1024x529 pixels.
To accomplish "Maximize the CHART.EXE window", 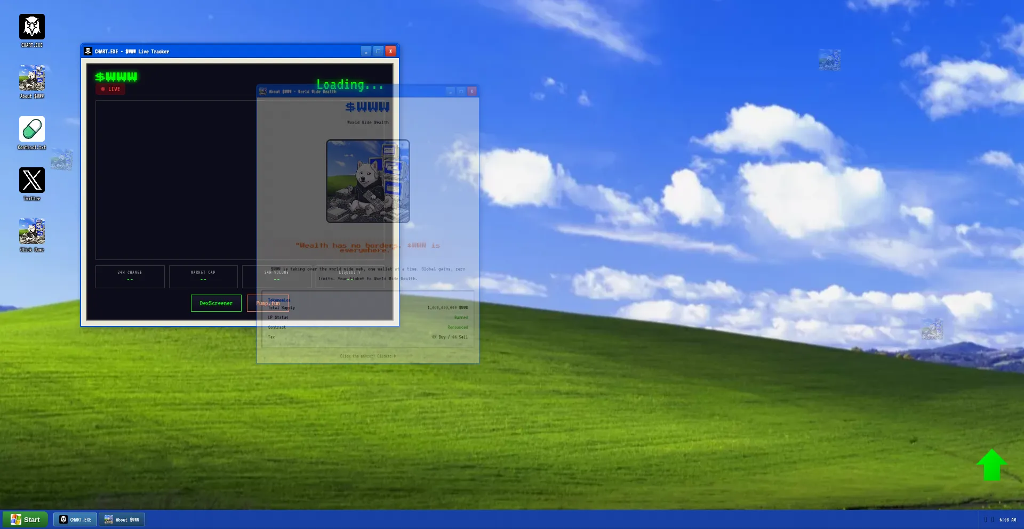I will click(378, 51).
